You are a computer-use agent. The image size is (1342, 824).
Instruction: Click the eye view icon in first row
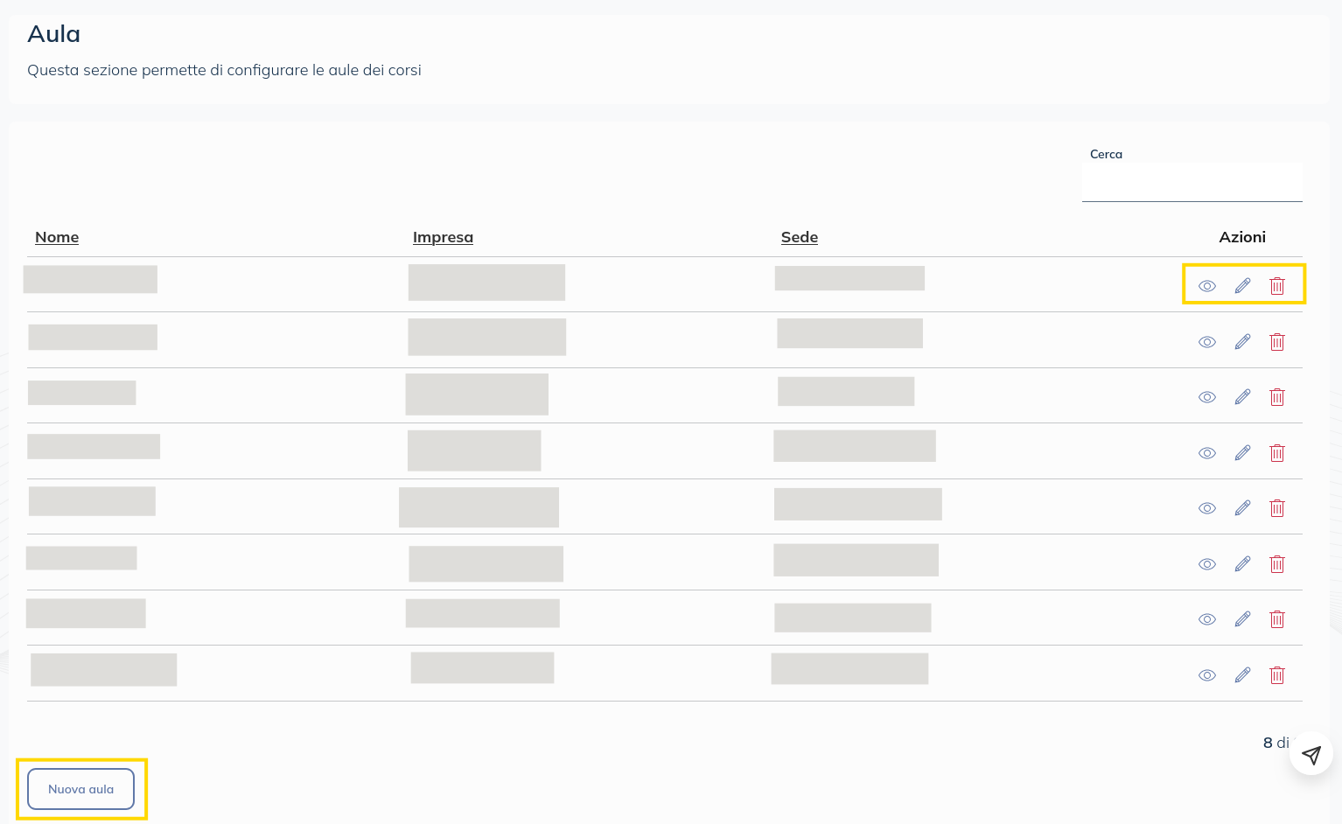point(1207,286)
